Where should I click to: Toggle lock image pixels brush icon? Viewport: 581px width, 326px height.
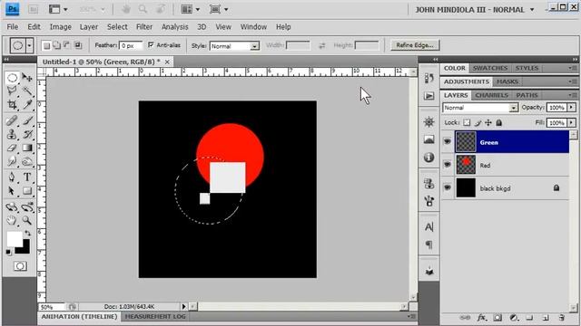click(x=478, y=123)
